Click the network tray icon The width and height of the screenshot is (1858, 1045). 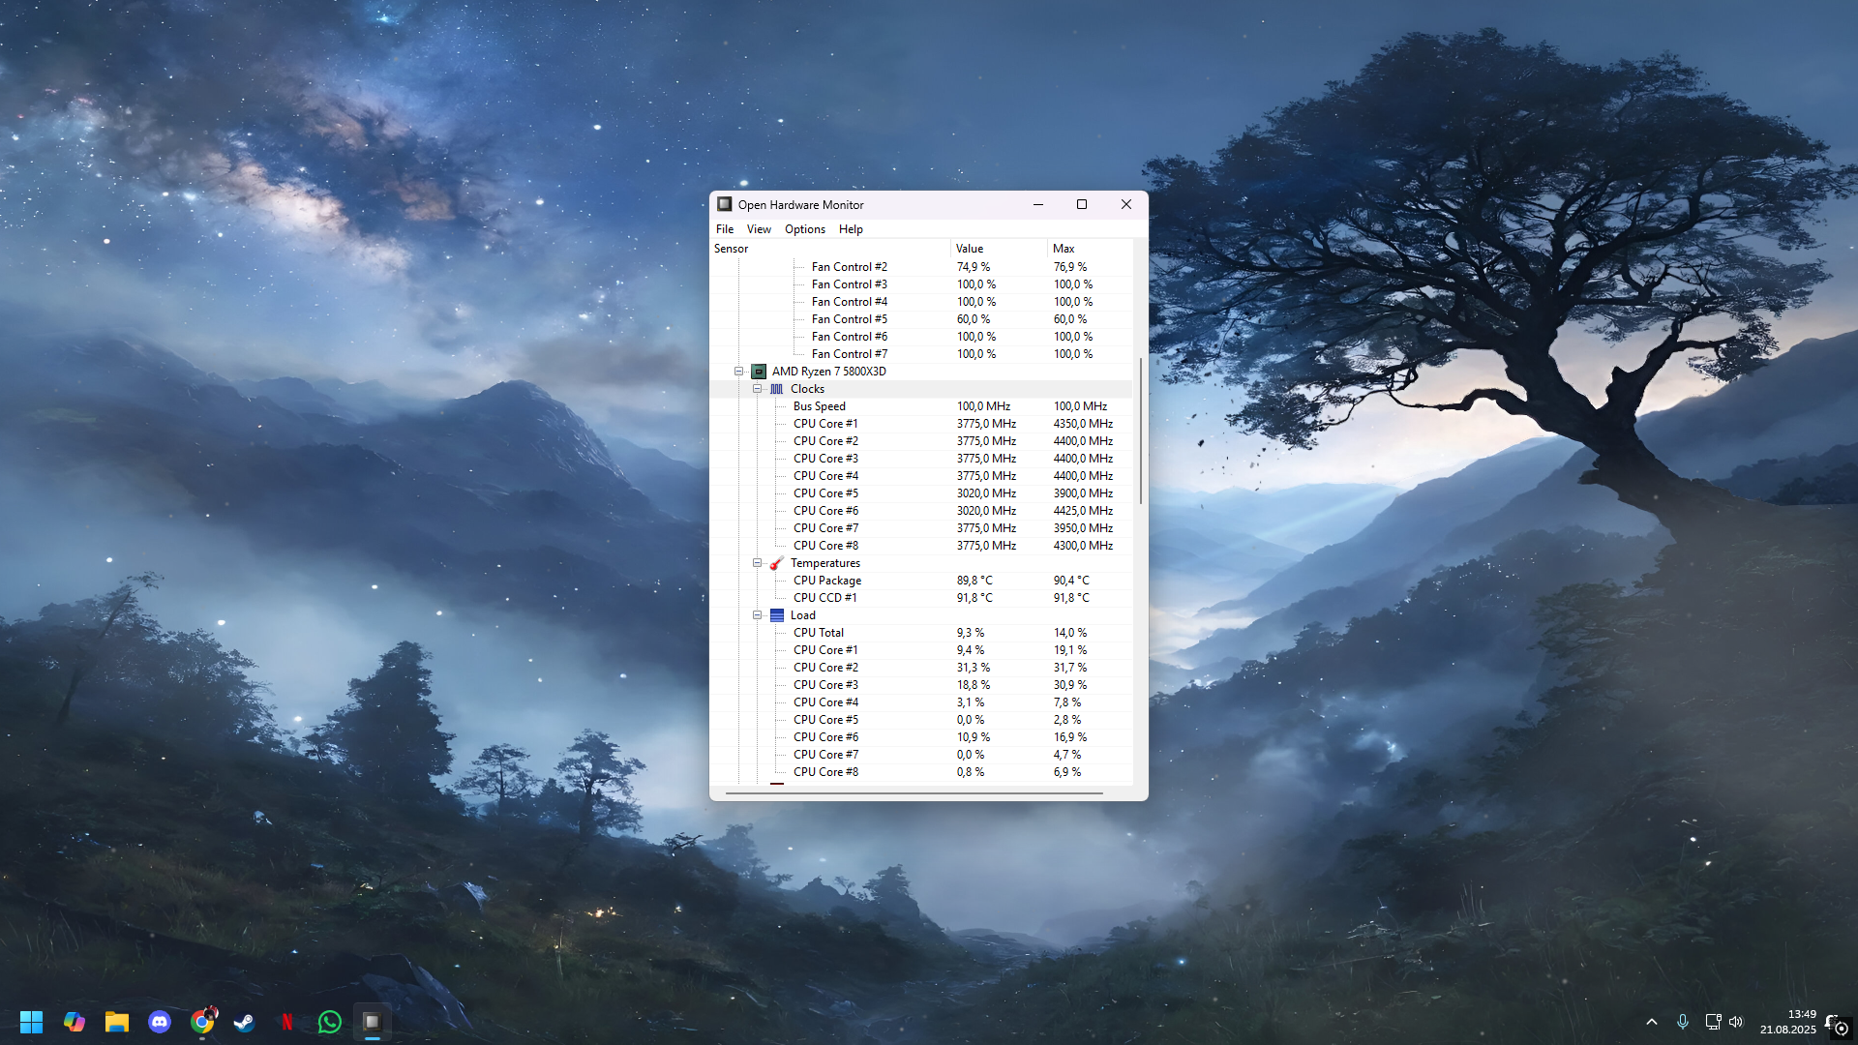tap(1713, 1022)
